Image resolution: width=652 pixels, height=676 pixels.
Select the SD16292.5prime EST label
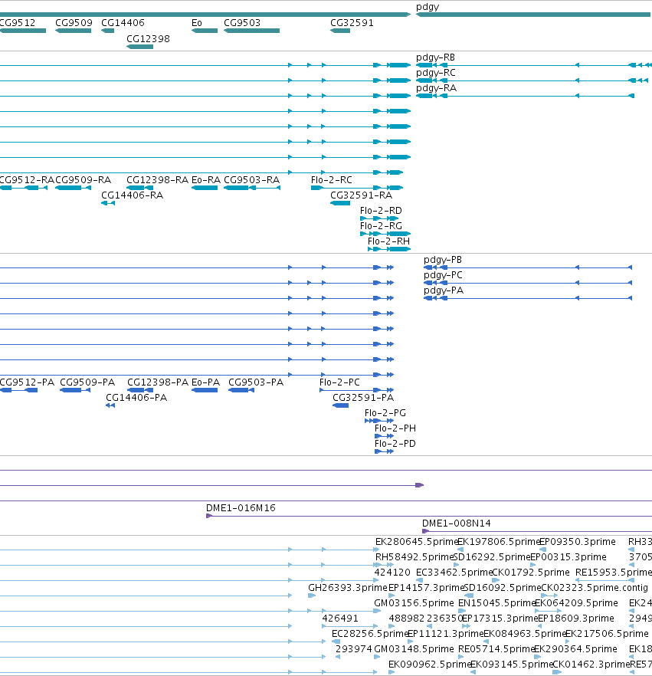[493, 557]
